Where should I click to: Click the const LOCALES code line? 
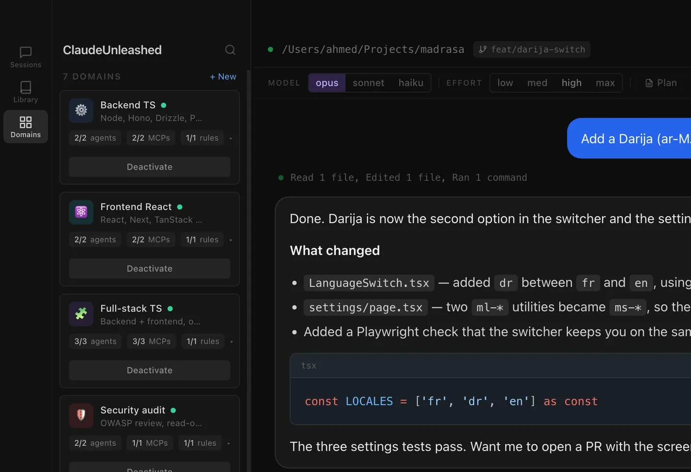pyautogui.click(x=451, y=401)
